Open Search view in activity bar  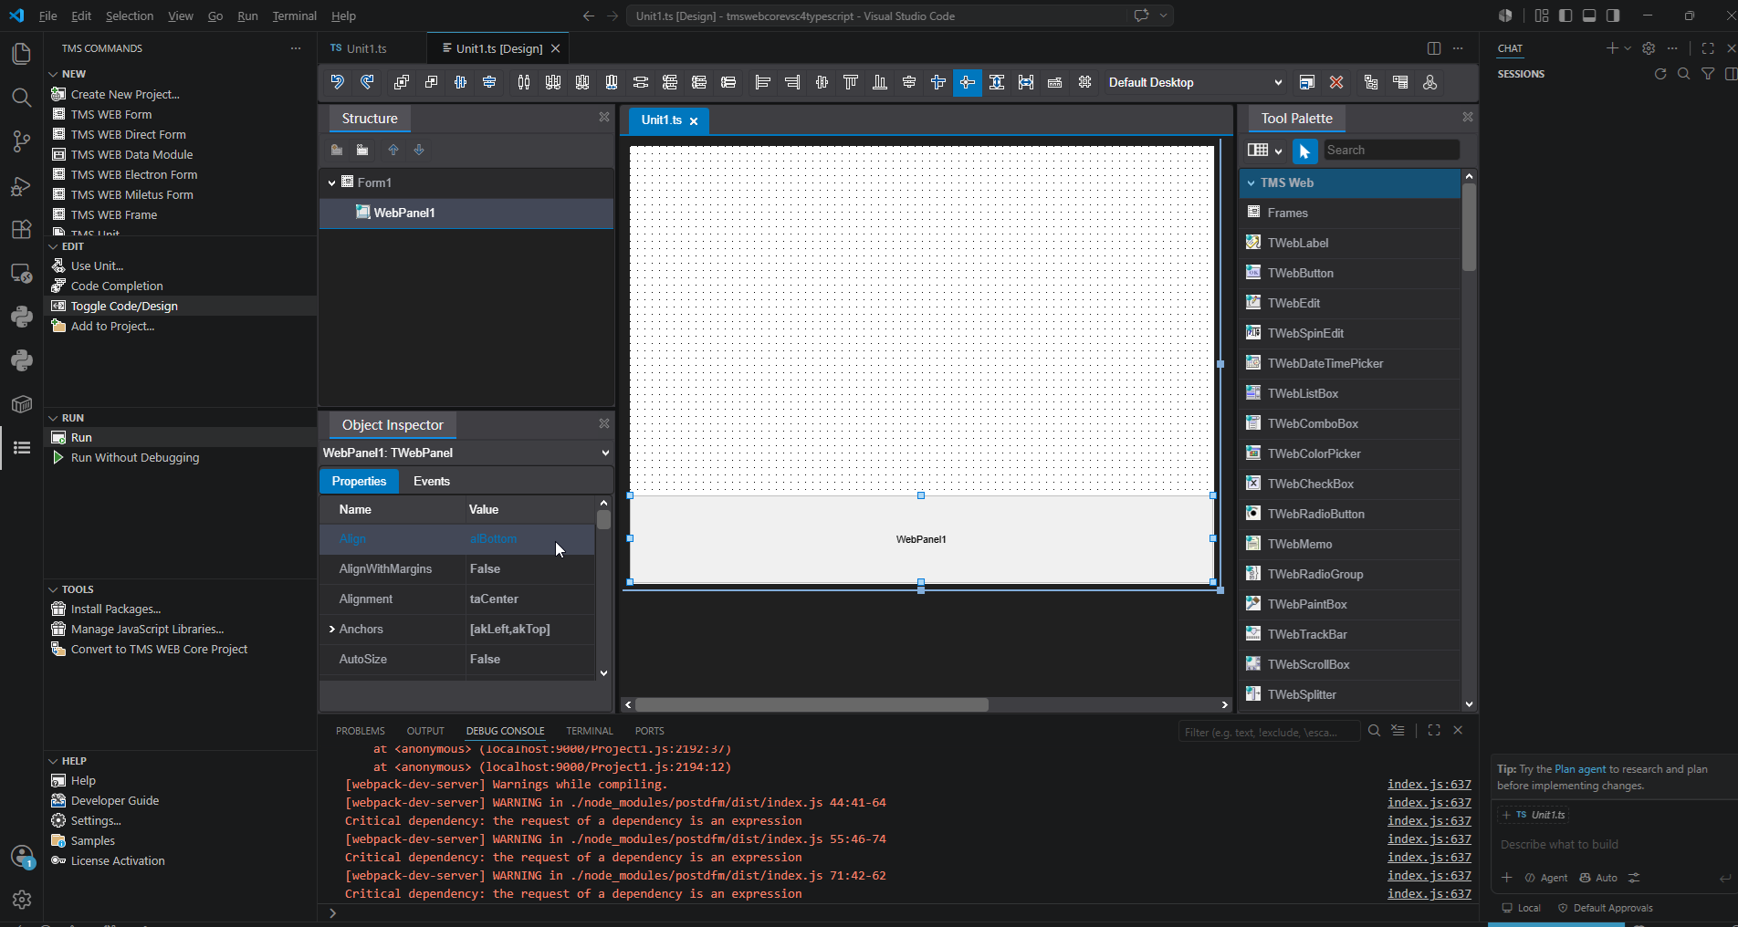click(x=21, y=98)
